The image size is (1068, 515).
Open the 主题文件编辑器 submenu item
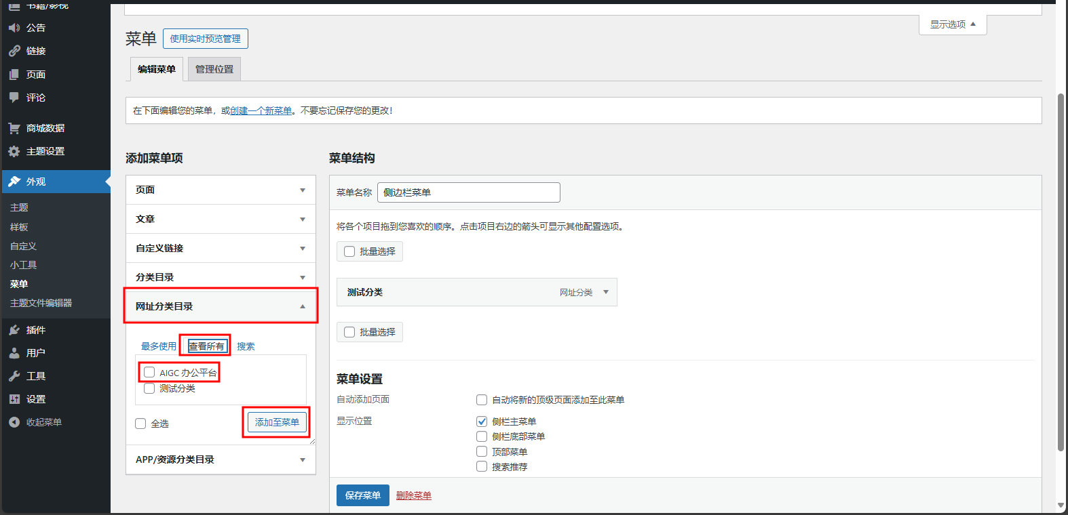(x=41, y=303)
